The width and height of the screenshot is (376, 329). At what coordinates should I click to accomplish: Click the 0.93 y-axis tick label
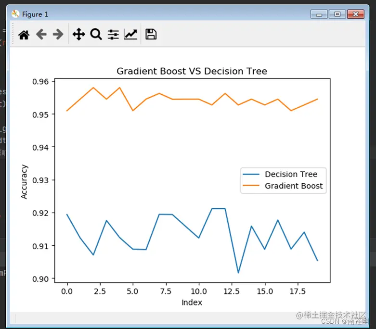click(x=40, y=180)
